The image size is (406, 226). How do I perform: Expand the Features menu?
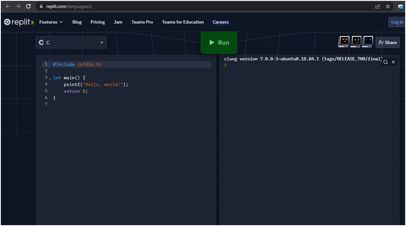51,22
